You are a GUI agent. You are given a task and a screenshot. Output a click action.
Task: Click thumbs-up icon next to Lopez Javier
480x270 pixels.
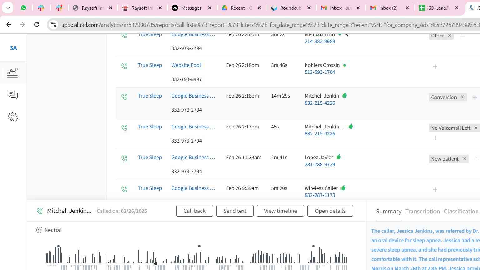click(x=338, y=157)
